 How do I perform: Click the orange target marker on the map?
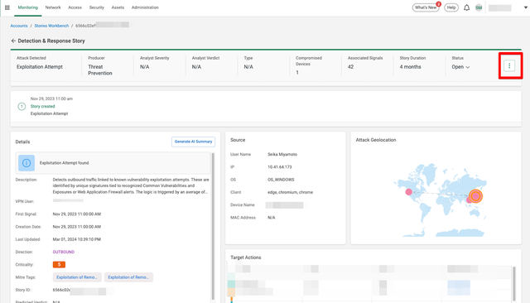point(475,196)
